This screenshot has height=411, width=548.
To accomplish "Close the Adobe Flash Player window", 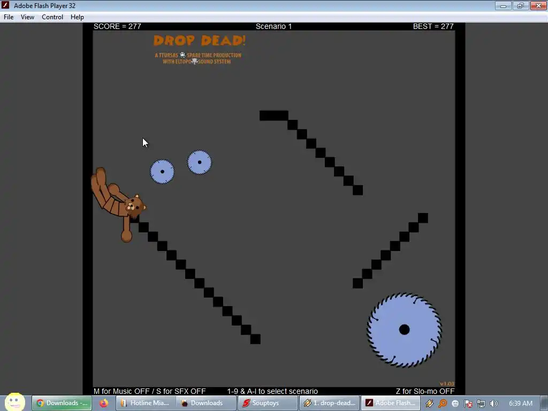I will (538, 5).
